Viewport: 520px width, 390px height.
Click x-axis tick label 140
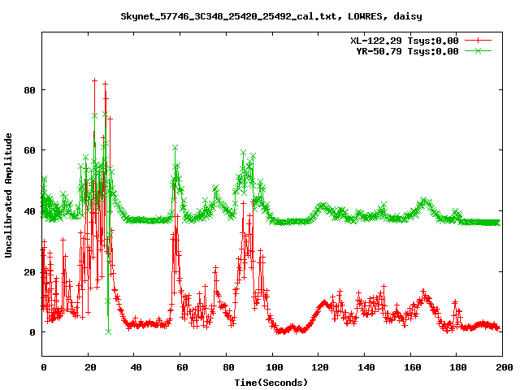pyautogui.click(x=366, y=367)
